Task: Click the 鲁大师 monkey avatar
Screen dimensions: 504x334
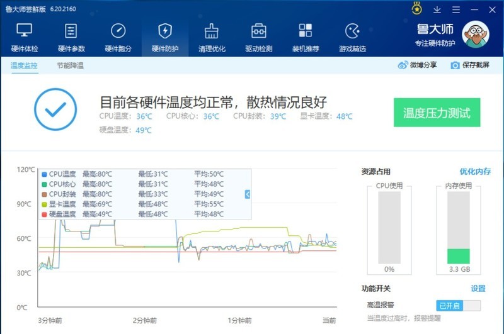Action: coord(476,35)
